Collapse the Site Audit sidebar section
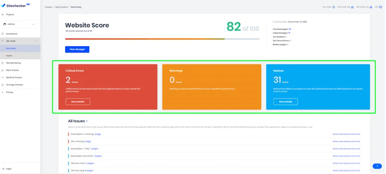The width and height of the screenshot is (386, 174). pos(35,41)
